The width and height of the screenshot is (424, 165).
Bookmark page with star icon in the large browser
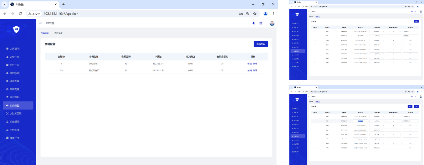(255, 14)
